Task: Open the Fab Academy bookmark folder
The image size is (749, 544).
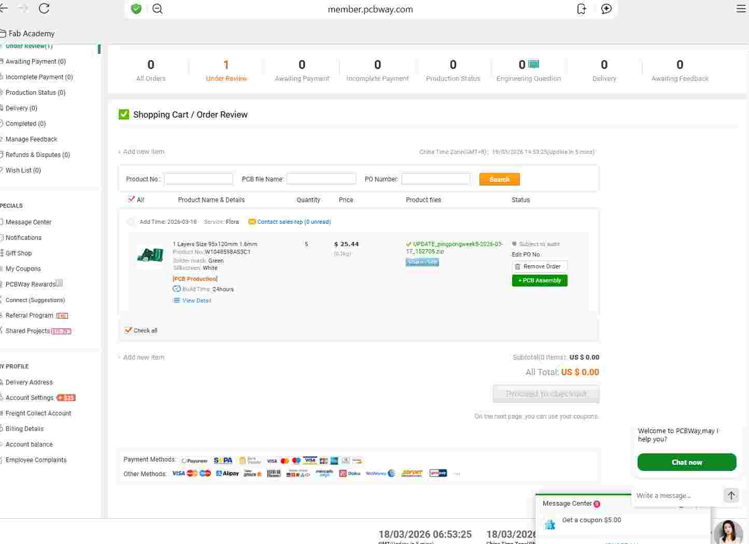Action: click(x=27, y=34)
